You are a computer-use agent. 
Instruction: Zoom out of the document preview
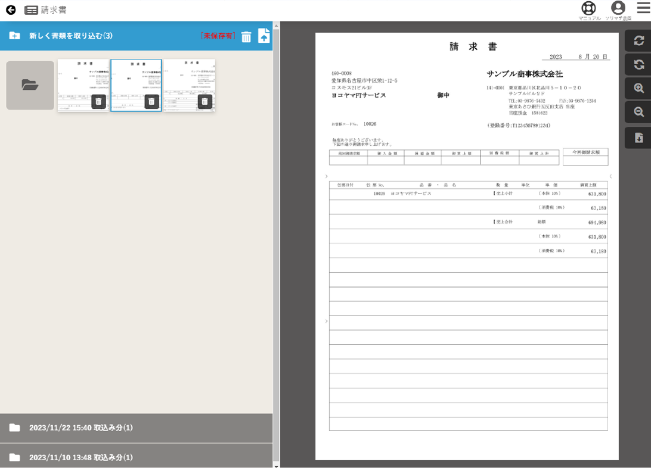point(638,112)
